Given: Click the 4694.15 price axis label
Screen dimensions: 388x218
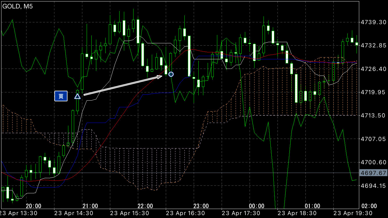Looking at the screenshot, I should pyautogui.click(x=373, y=186).
